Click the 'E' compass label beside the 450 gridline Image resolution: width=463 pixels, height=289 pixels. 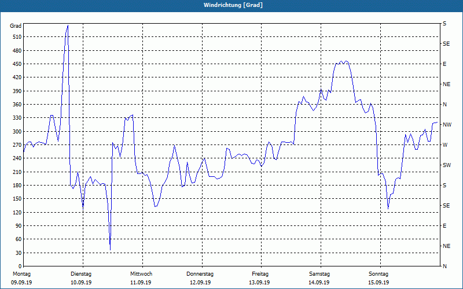click(444, 64)
